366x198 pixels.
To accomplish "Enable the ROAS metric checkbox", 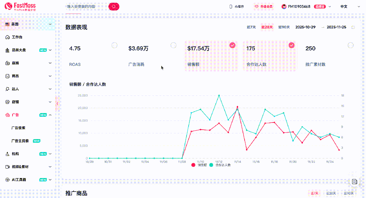I will (114, 45).
